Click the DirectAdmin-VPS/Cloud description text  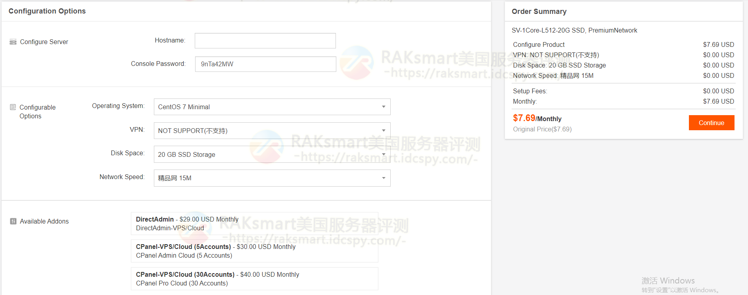click(170, 228)
